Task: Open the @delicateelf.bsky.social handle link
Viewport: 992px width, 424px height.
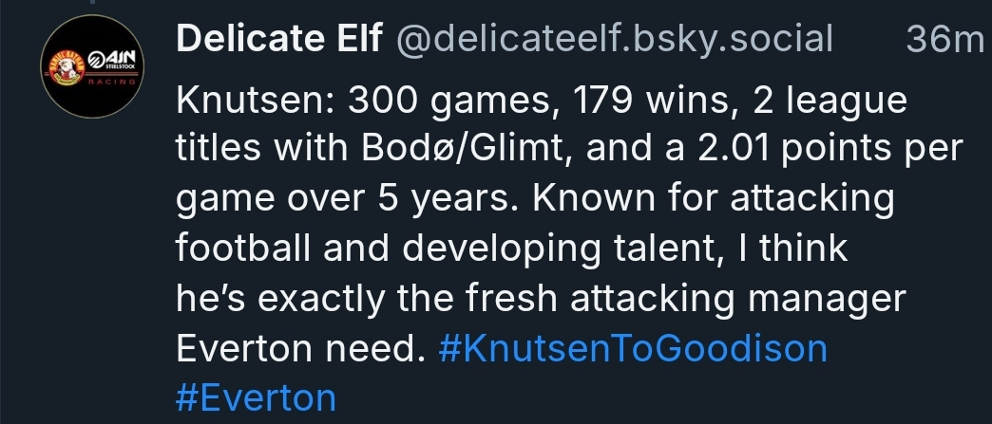Action: (614, 40)
